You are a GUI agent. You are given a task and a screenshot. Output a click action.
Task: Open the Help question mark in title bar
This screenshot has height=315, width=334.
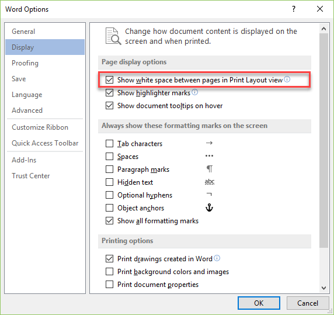point(294,9)
